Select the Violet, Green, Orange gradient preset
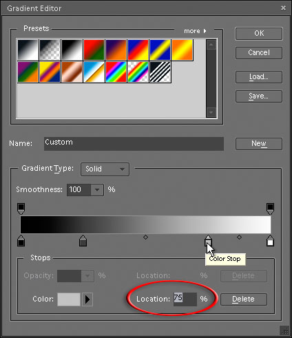Viewport: 292px width, 338px height. point(28,72)
